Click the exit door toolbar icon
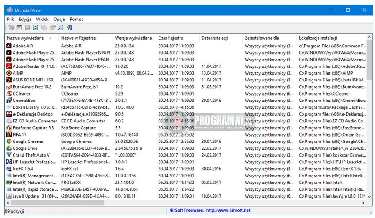 69,28
